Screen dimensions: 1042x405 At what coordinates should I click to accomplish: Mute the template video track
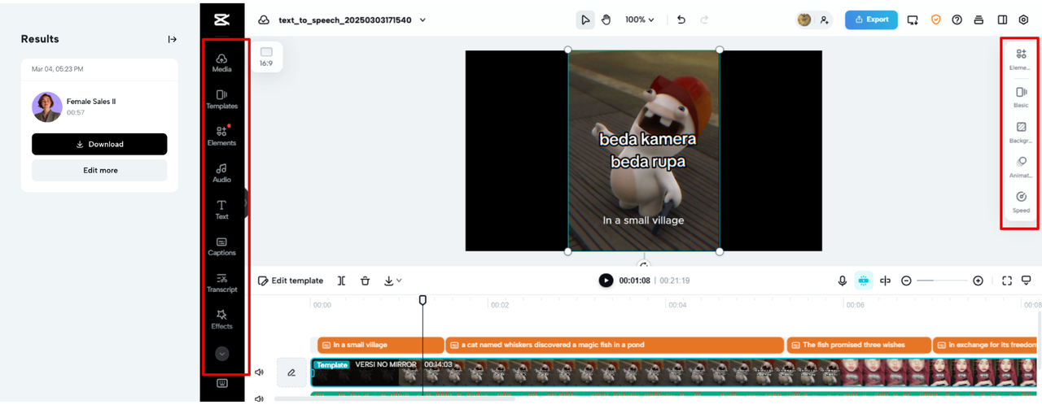coord(259,372)
